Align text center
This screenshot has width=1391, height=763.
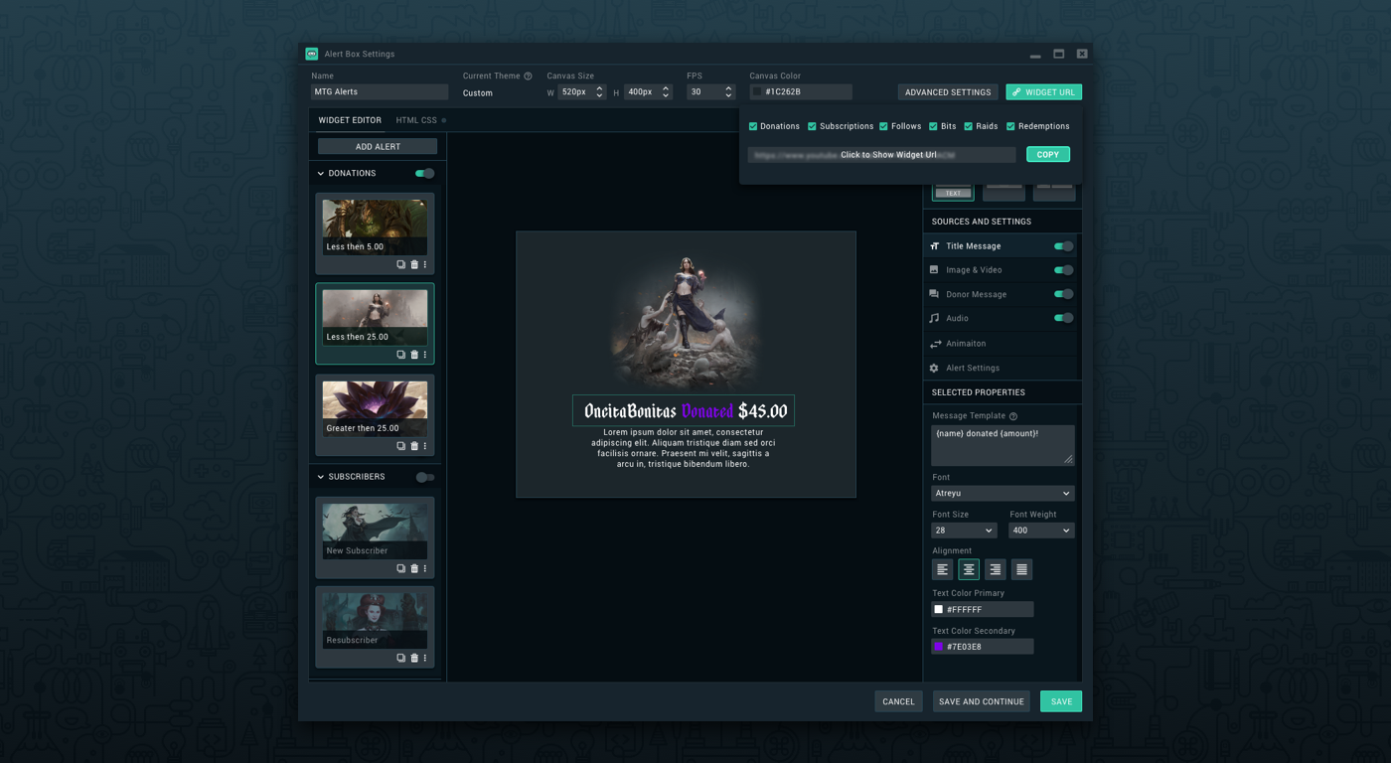pos(969,569)
